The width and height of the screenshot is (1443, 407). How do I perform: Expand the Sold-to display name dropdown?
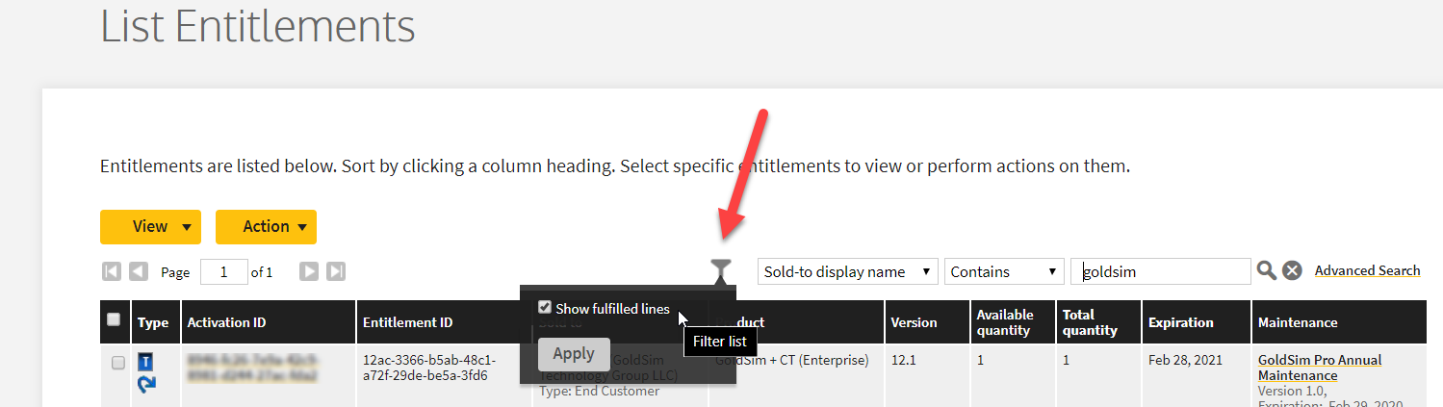(x=848, y=271)
